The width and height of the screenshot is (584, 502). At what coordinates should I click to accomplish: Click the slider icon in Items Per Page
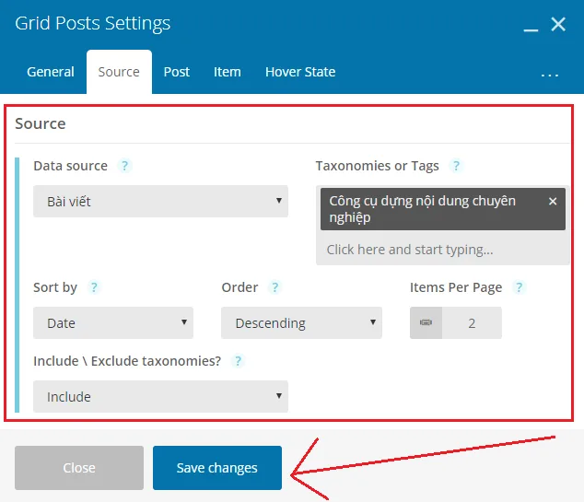coord(426,323)
